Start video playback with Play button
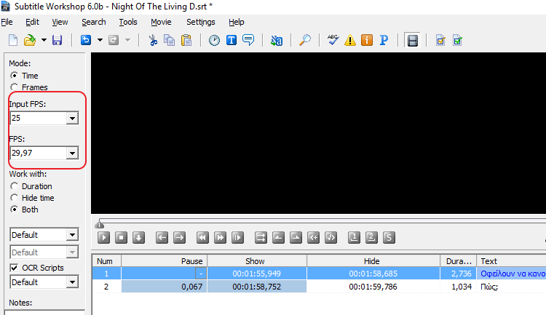The height and width of the screenshot is (315, 546). pyautogui.click(x=104, y=238)
